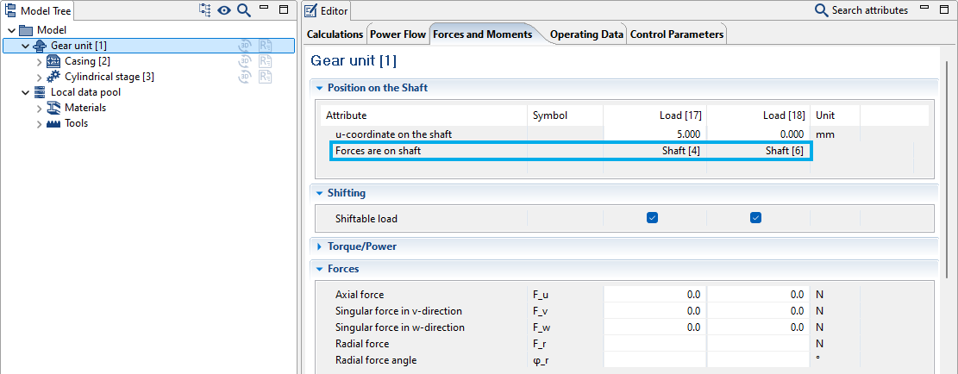958x374 pixels.
Task: Open search with Model Tree magnifier icon
Action: (244, 10)
